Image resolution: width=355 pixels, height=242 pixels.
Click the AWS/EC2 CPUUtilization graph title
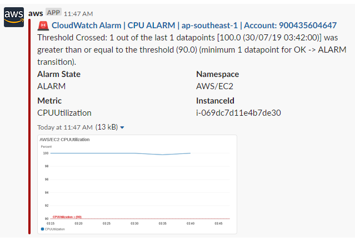[x=64, y=140]
